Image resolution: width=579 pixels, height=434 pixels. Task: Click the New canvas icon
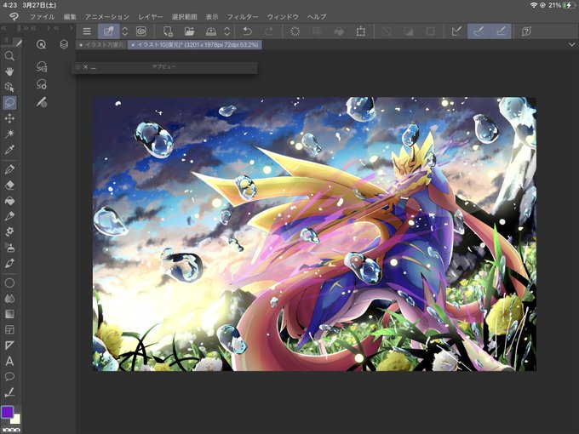(x=168, y=31)
